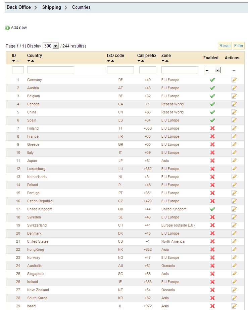Viewport: 248px width, 310px height.
Task: Edit the United Kingdom entry pencil icon
Action: (234, 209)
